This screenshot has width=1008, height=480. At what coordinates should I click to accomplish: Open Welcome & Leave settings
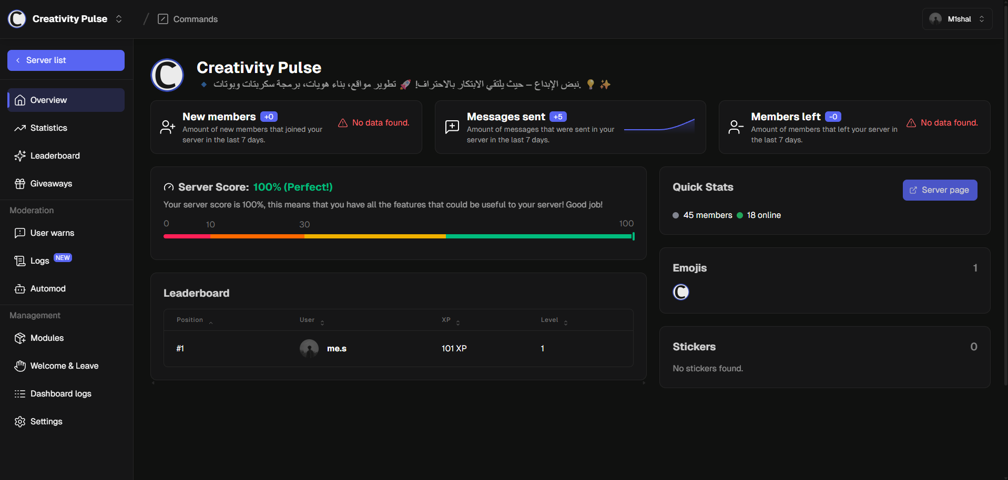[x=66, y=366]
